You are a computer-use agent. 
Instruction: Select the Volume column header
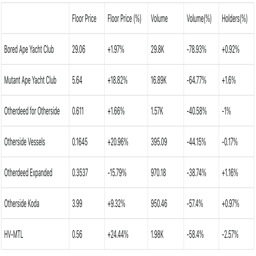[x=159, y=19]
